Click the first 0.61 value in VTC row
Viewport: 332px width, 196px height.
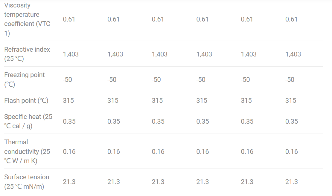69,19
